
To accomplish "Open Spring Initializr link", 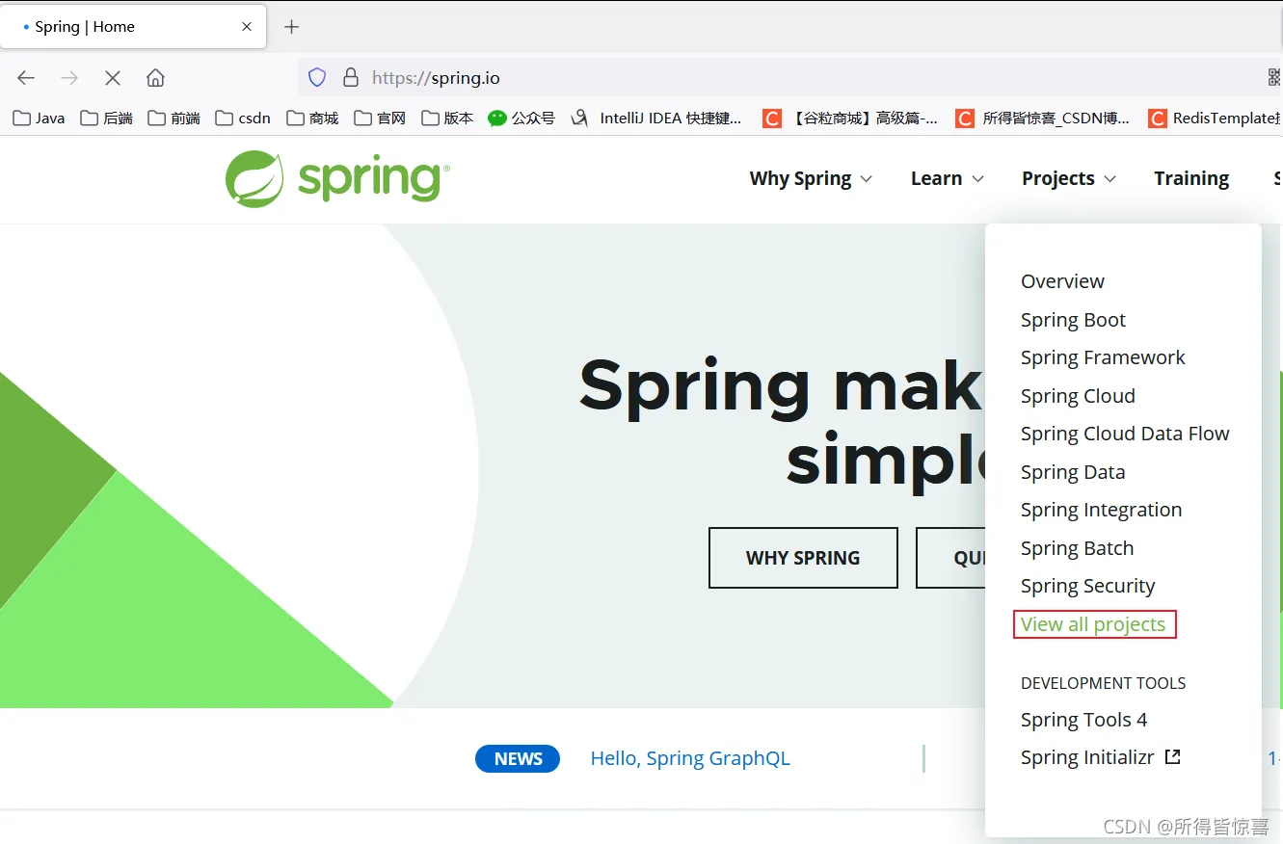I will (1087, 757).
